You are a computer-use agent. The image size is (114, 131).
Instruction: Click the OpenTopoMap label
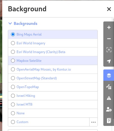tap(28, 87)
